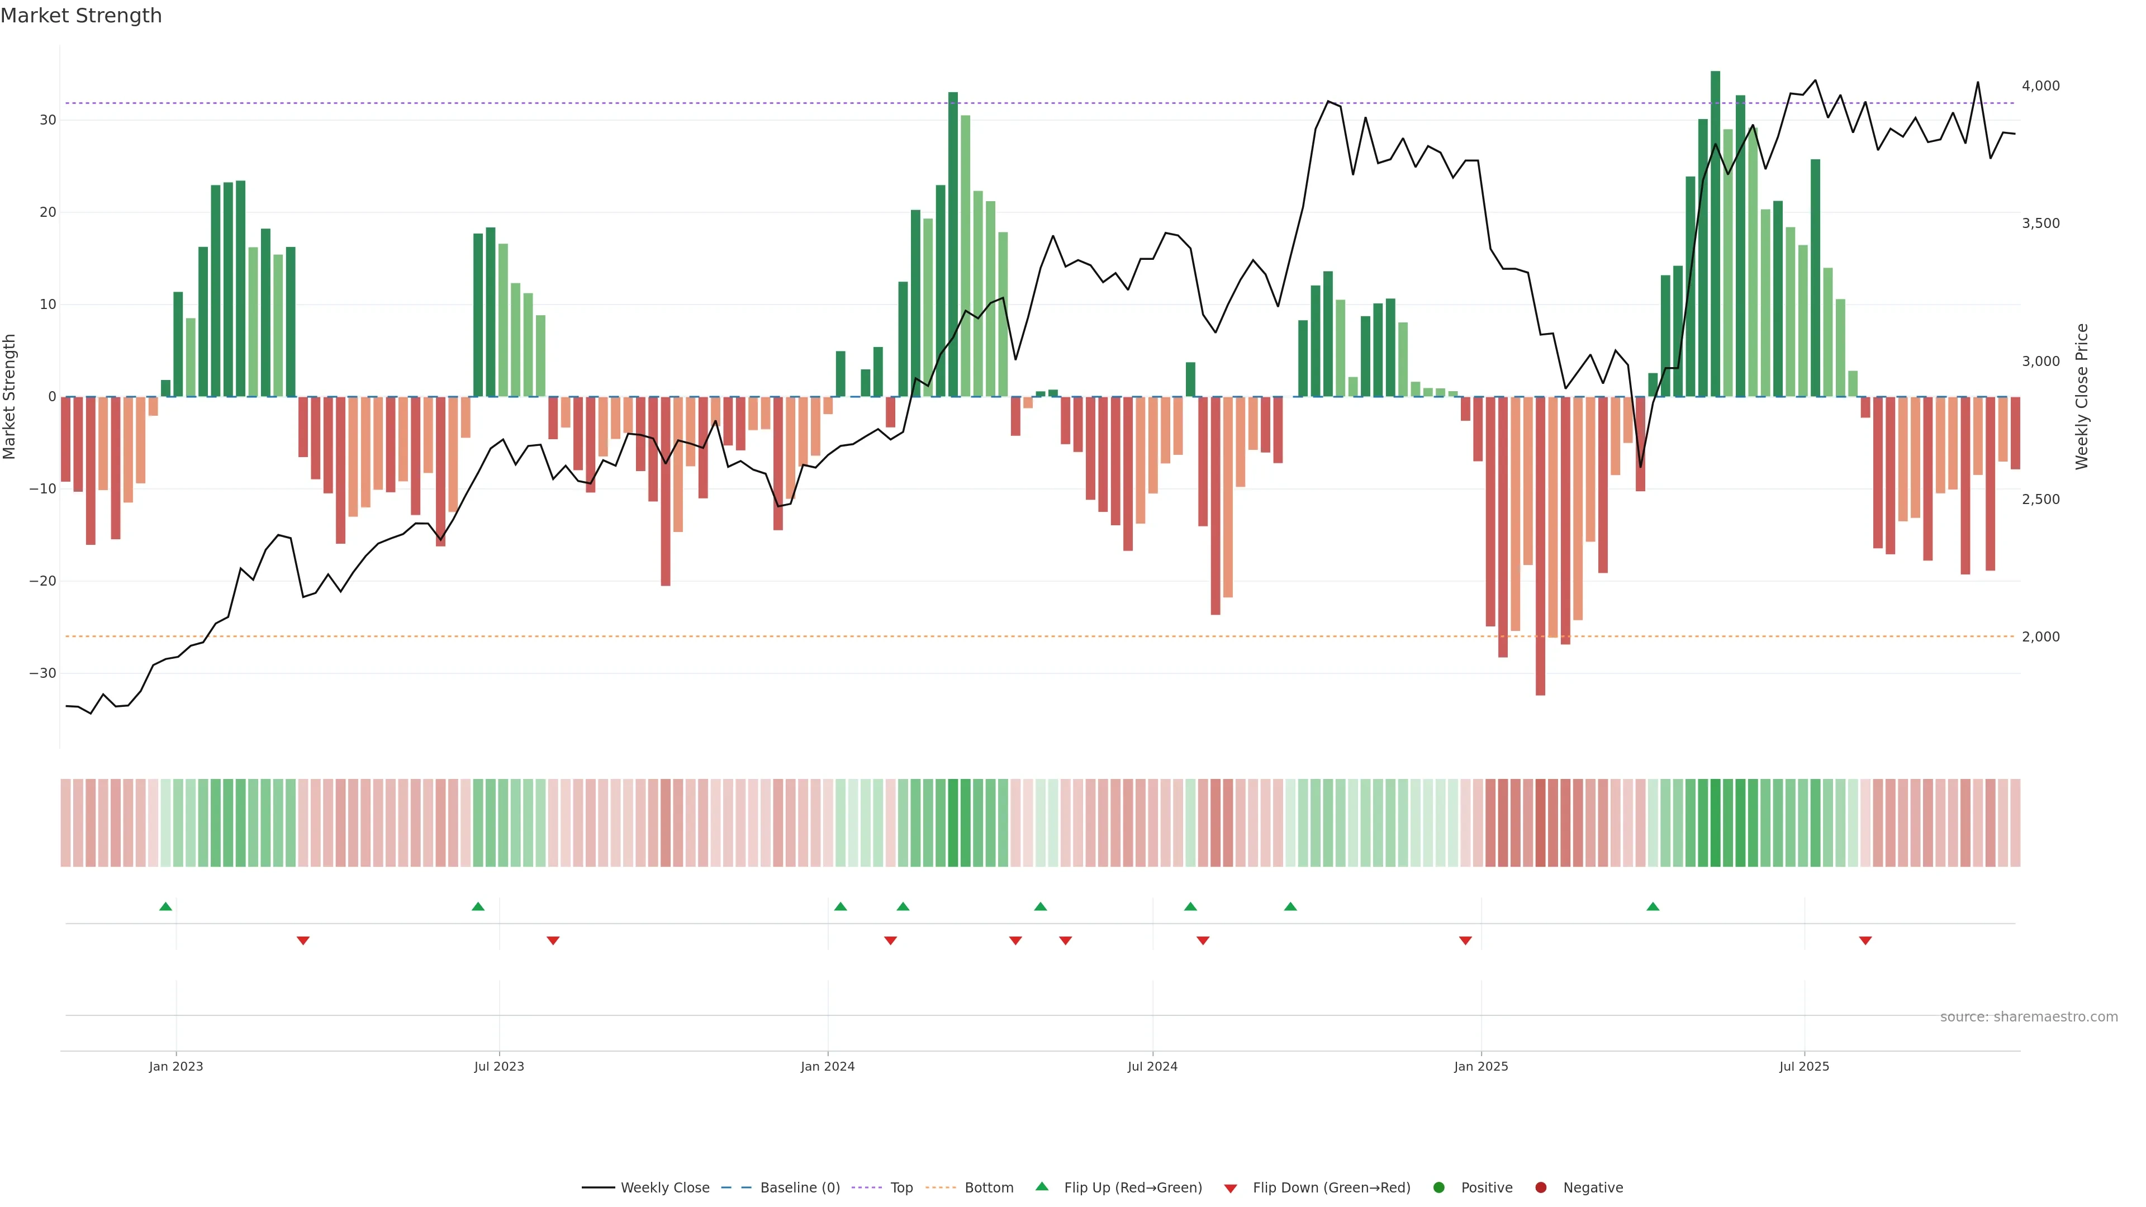Click the Market Strength chart title
Image resolution: width=2146 pixels, height=1207 pixels.
click(81, 16)
